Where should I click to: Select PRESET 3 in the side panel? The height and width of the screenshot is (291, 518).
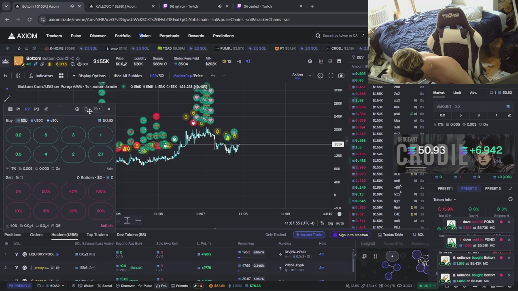pos(493,188)
